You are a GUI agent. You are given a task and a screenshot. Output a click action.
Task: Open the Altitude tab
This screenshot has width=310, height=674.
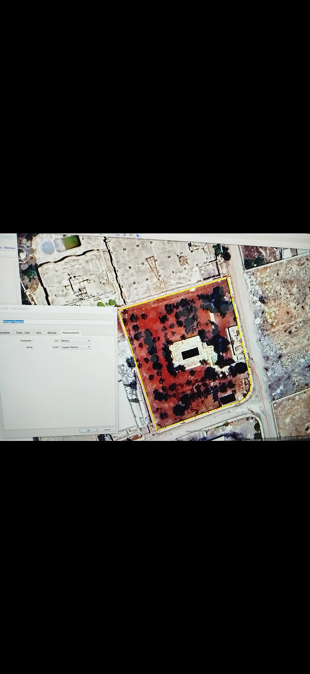click(52, 333)
